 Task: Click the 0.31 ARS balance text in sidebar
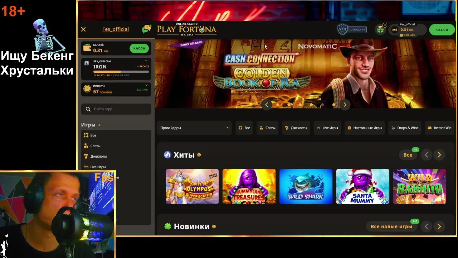(101, 51)
